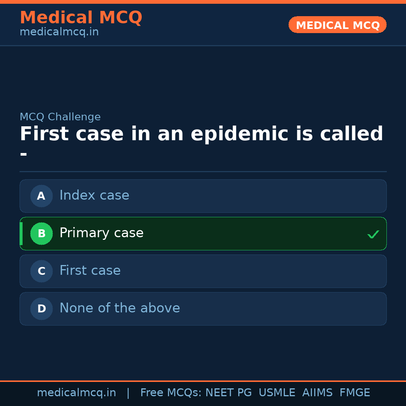406x406 pixels.
Task: Click the green B badge icon
Action: [x=41, y=233]
